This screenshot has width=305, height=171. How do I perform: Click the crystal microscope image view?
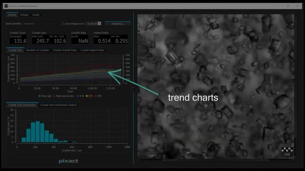click(x=216, y=86)
